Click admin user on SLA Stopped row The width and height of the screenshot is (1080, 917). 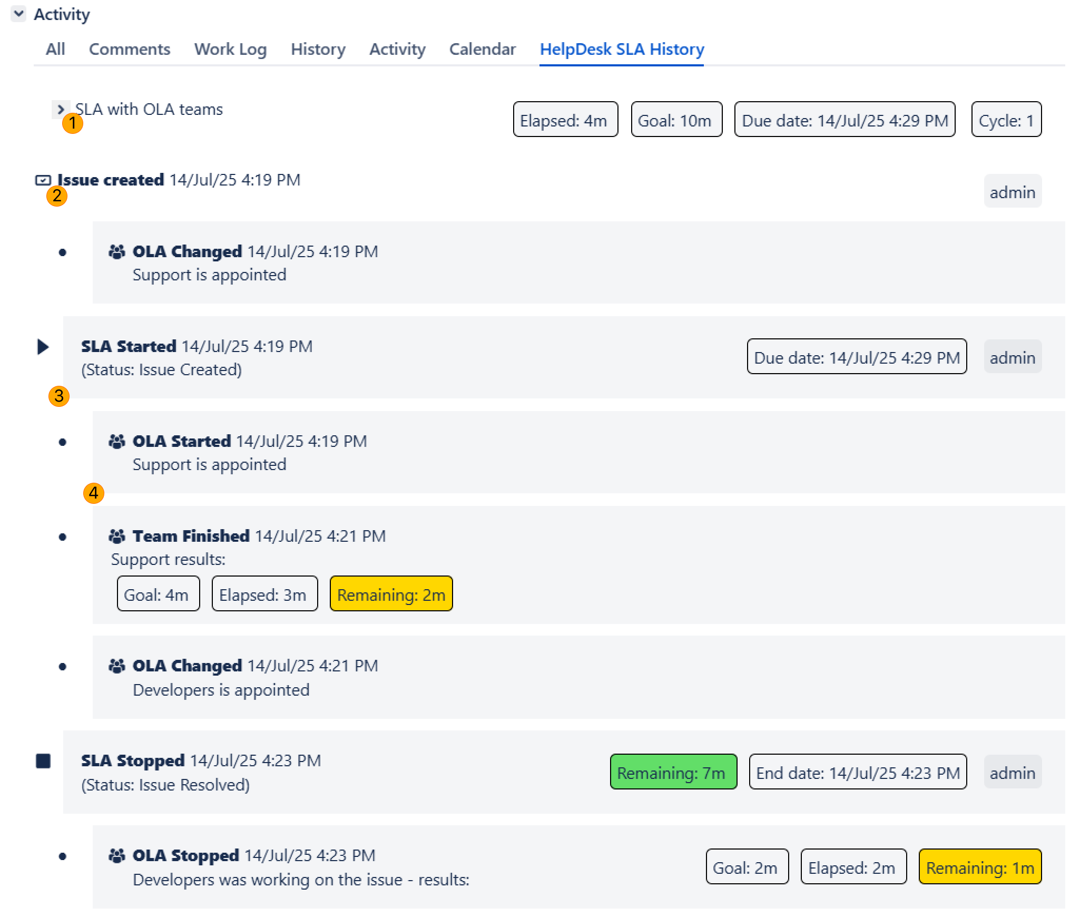pyautogui.click(x=1012, y=773)
